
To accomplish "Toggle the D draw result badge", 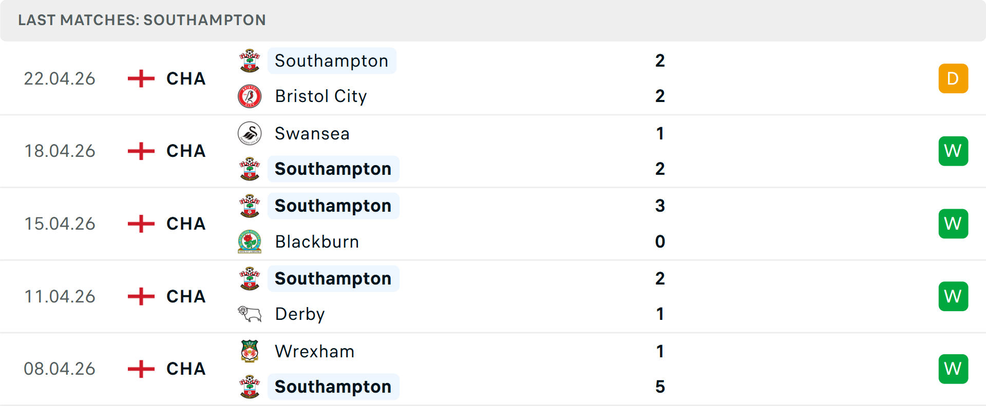I will (x=953, y=78).
